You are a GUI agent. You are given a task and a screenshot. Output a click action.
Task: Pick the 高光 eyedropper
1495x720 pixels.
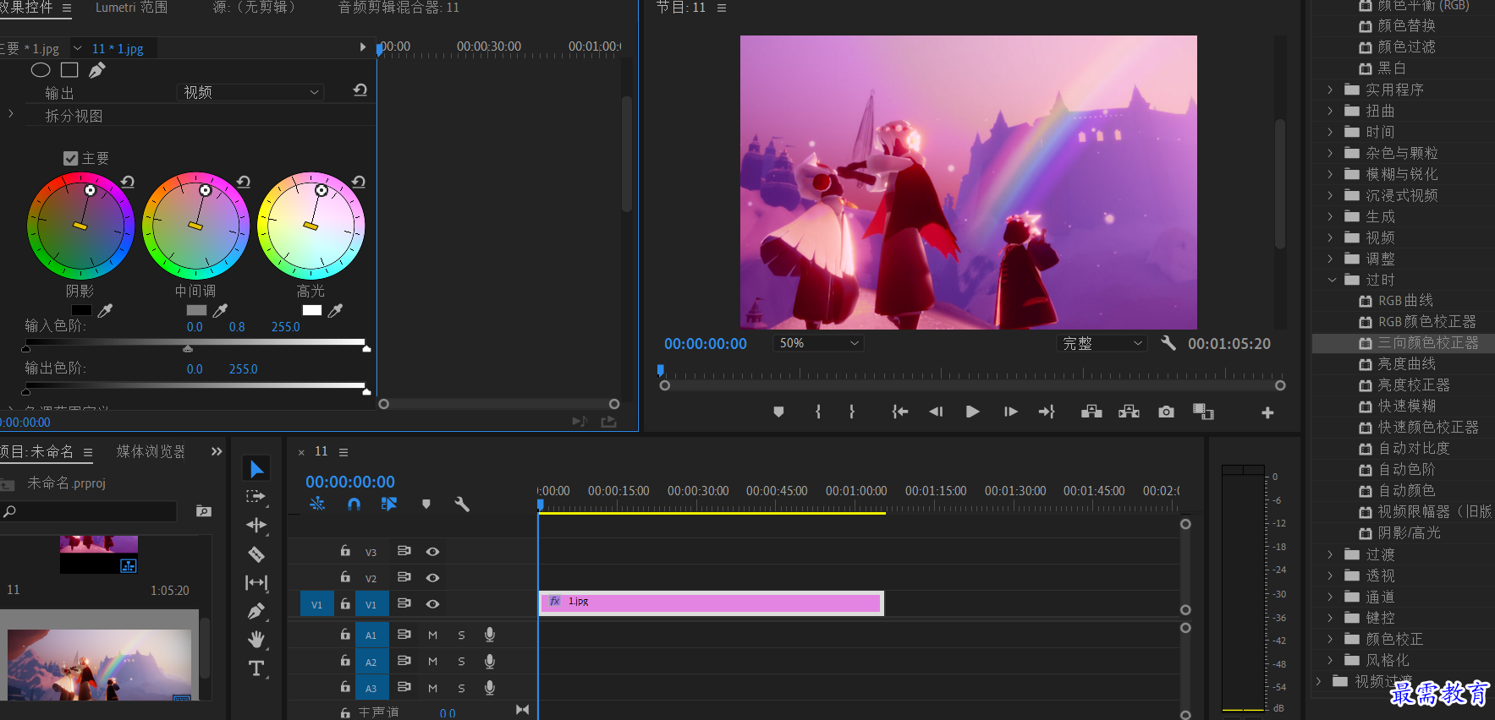(x=336, y=311)
